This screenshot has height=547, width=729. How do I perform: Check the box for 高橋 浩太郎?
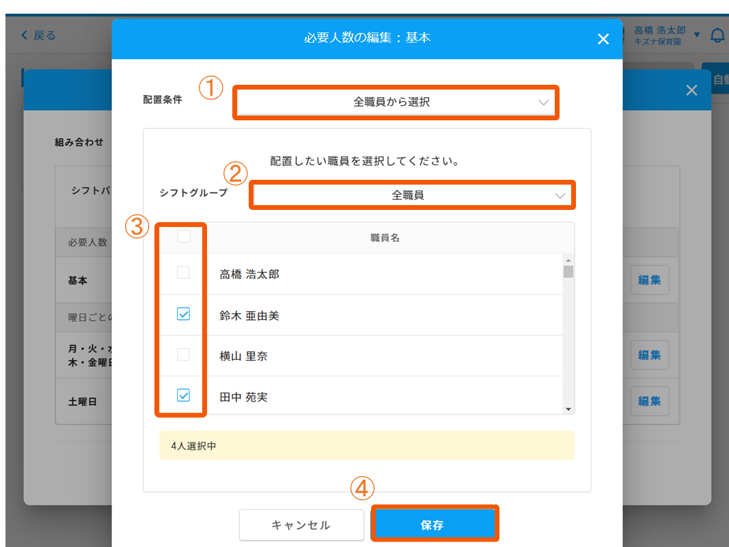[x=183, y=273]
